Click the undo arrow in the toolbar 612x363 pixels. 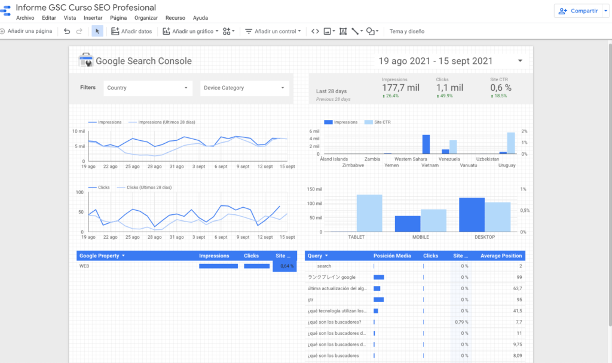[67, 31]
